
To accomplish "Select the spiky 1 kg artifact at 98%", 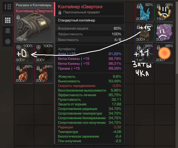I will pos(144,53).
